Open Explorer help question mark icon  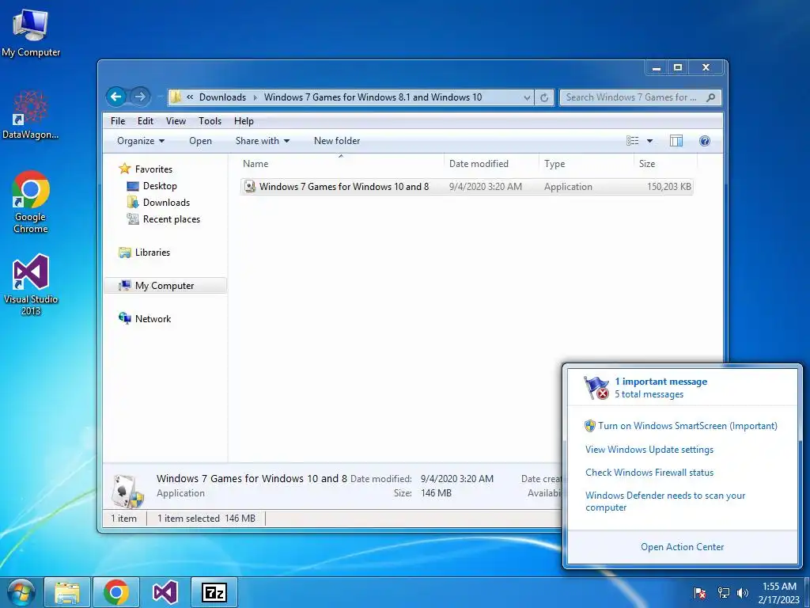pyautogui.click(x=705, y=141)
